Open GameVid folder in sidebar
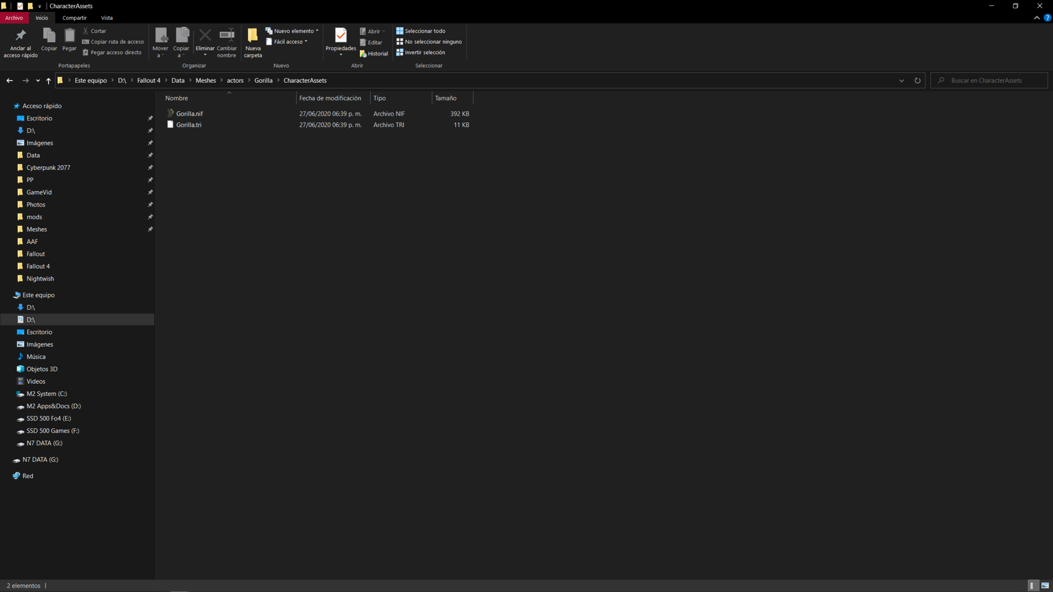The width and height of the screenshot is (1053, 592). click(x=39, y=192)
